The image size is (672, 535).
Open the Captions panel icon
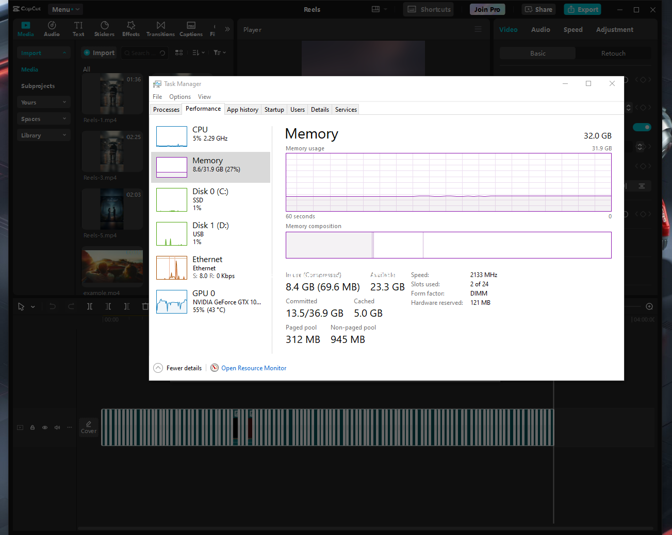coord(191,28)
